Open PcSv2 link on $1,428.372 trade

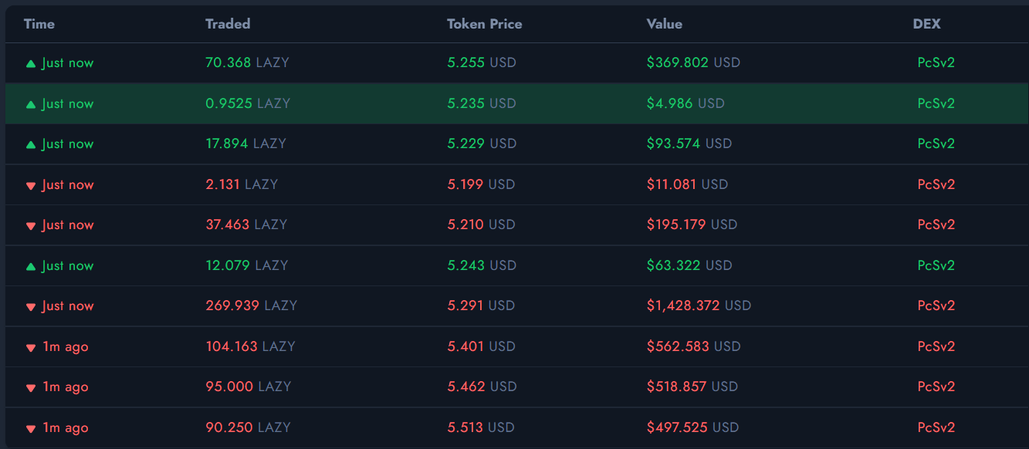pyautogui.click(x=936, y=306)
